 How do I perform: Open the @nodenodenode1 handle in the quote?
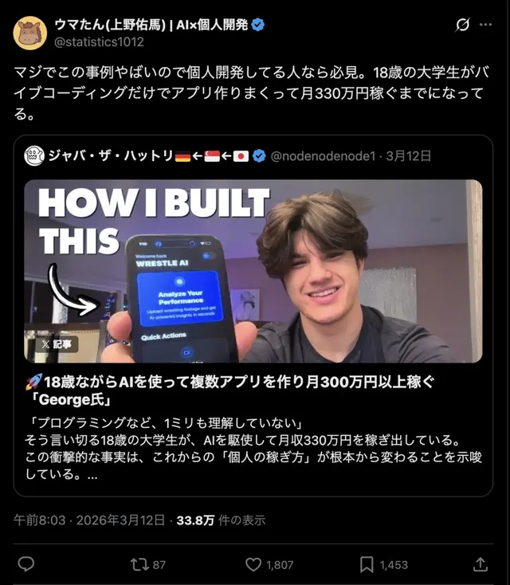point(323,156)
